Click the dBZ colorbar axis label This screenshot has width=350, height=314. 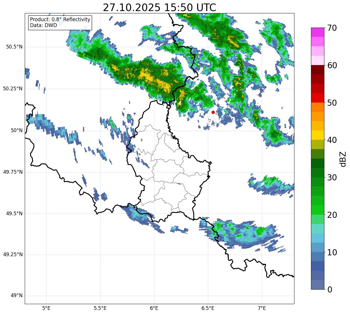[343, 159]
